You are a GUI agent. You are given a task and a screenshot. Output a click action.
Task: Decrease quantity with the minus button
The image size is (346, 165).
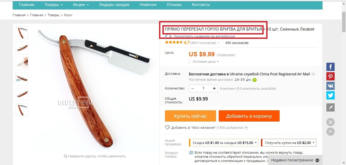(x=193, y=89)
